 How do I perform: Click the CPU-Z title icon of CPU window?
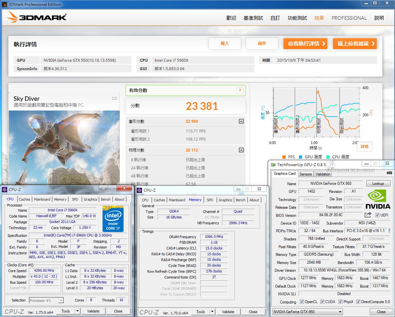click(x=5, y=190)
